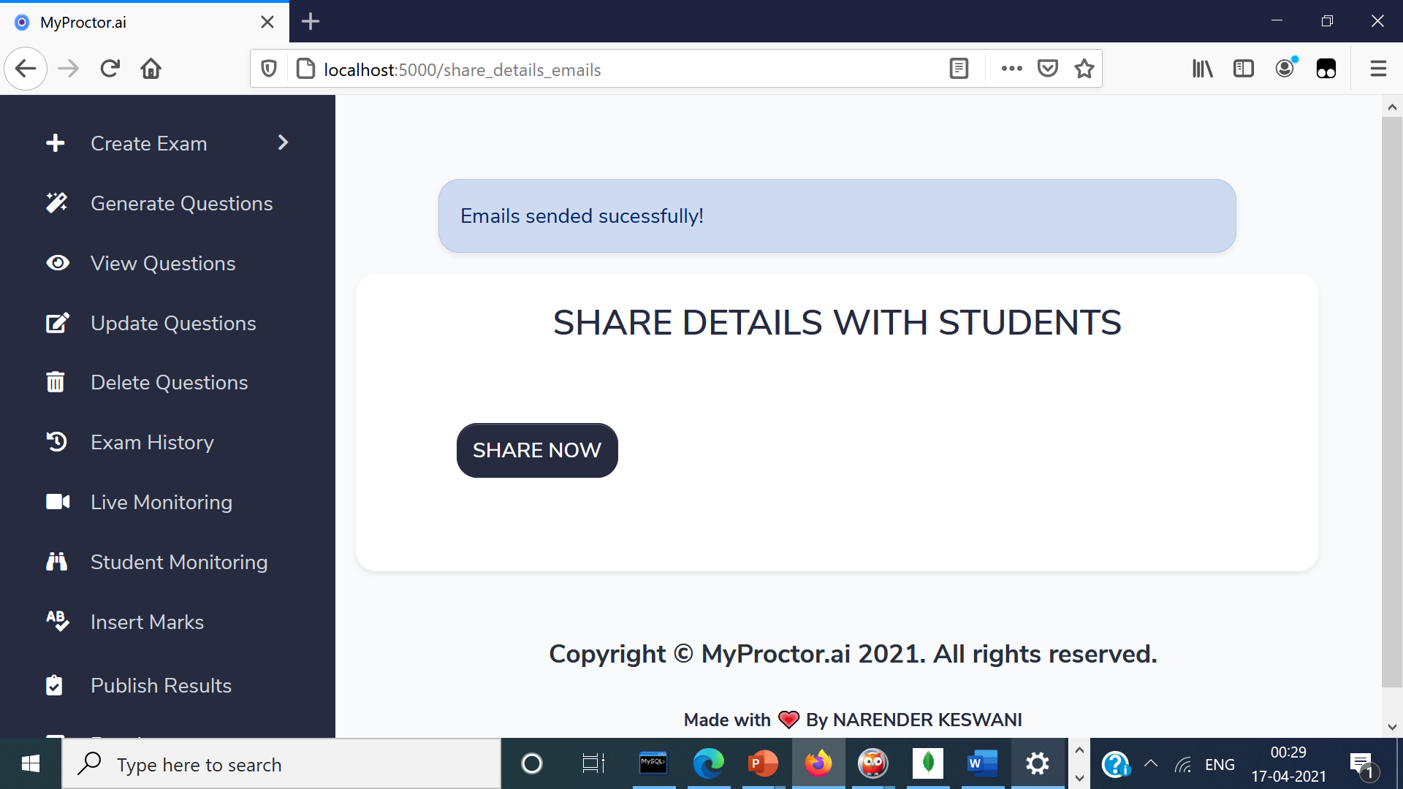Click the Generate Questions magic wand icon
The image size is (1403, 789).
[57, 203]
